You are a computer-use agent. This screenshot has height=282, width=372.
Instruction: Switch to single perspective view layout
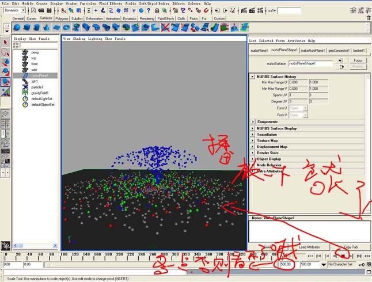point(5,114)
